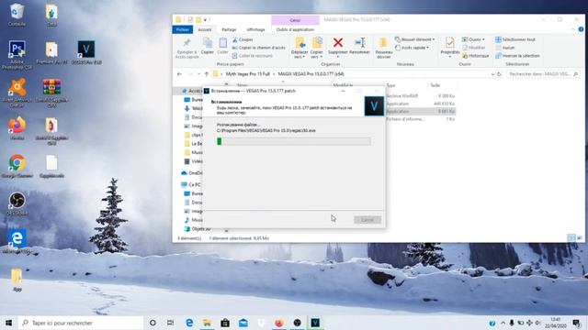The width and height of the screenshot is (588, 330).
Task: Click the Cancel button in patch installer
Action: point(367,220)
